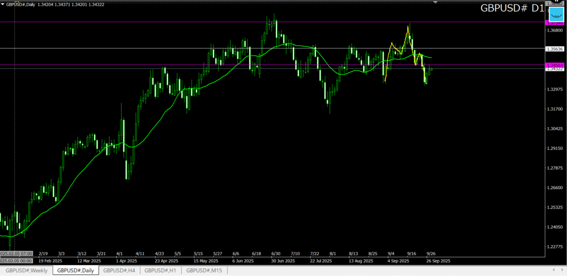Click the 2025.02.05 07:00 crosshair time label

(x=17, y=253)
